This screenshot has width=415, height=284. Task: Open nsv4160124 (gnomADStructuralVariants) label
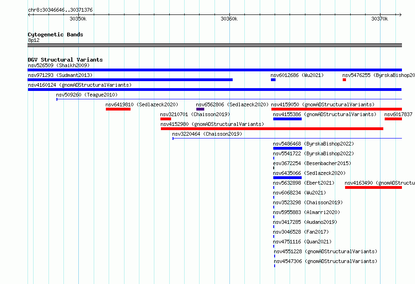80,85
